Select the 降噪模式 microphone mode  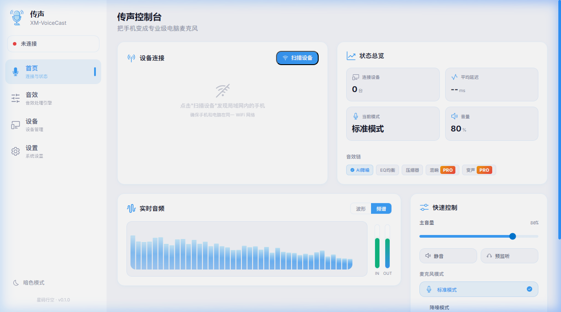click(x=479, y=307)
